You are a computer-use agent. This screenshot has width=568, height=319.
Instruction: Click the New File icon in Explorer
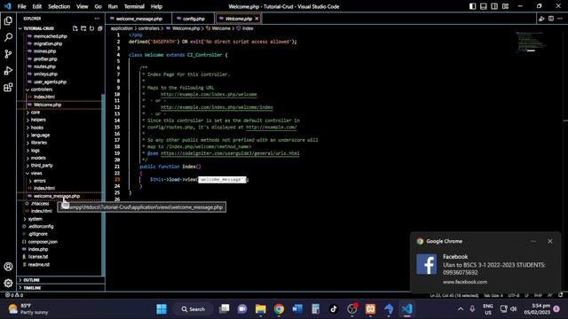tap(75, 28)
